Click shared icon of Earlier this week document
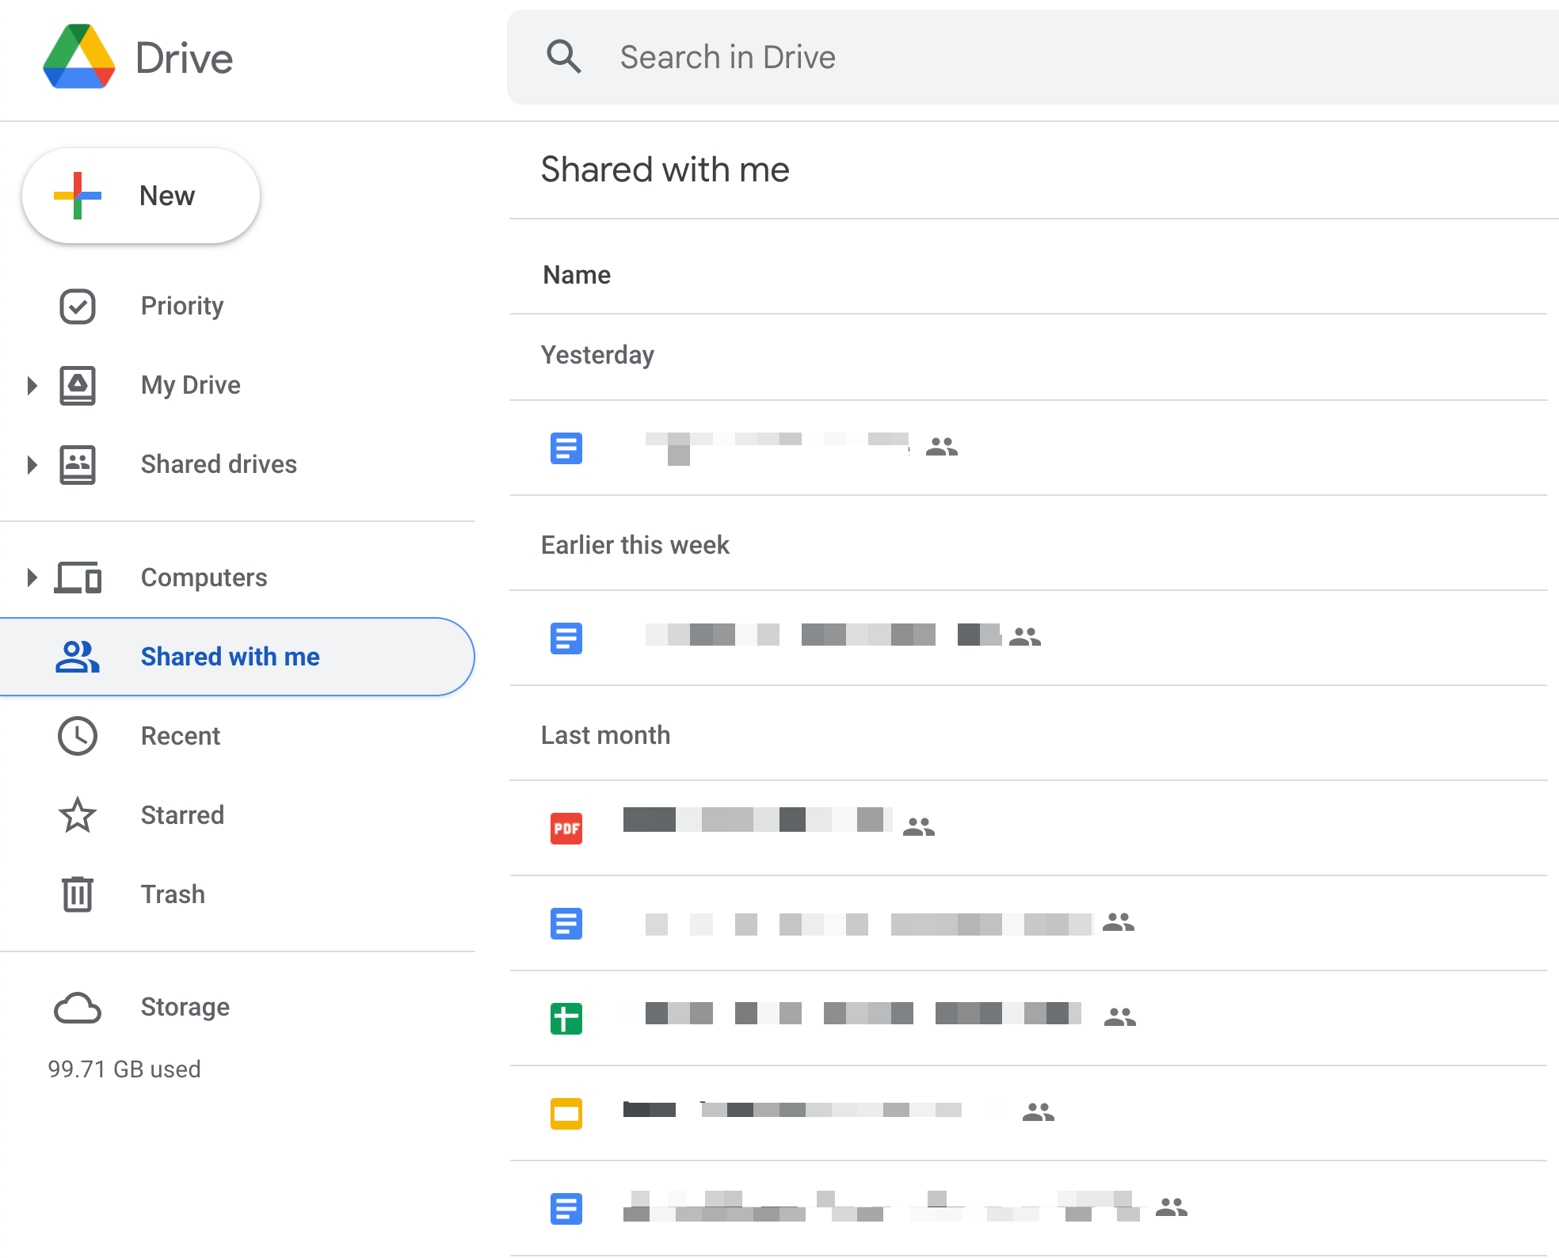The image size is (1559, 1258). [x=1025, y=637]
